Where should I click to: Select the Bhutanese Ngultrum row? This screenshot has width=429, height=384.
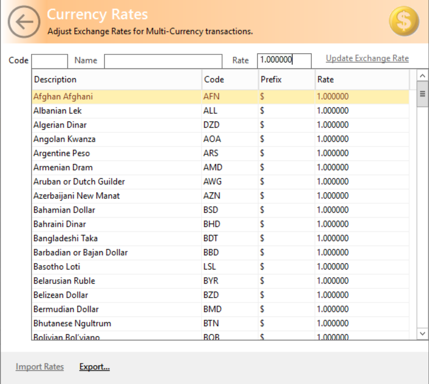click(220, 323)
